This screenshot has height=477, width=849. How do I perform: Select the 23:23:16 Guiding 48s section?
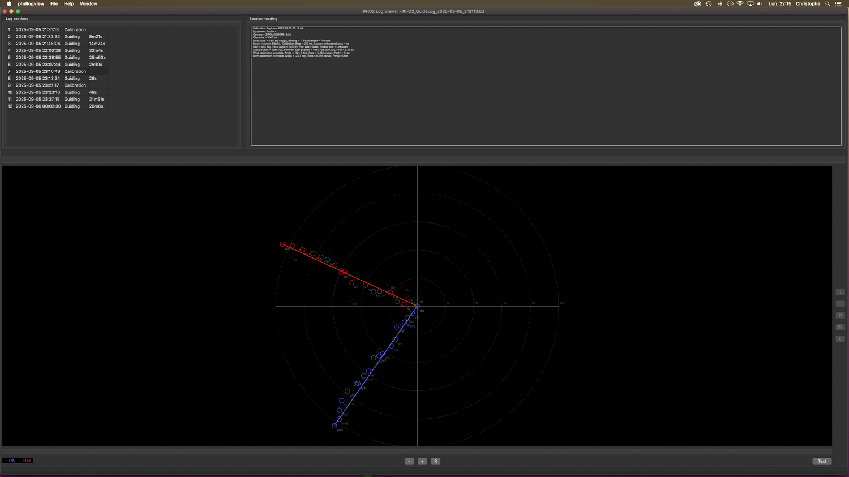pos(57,92)
